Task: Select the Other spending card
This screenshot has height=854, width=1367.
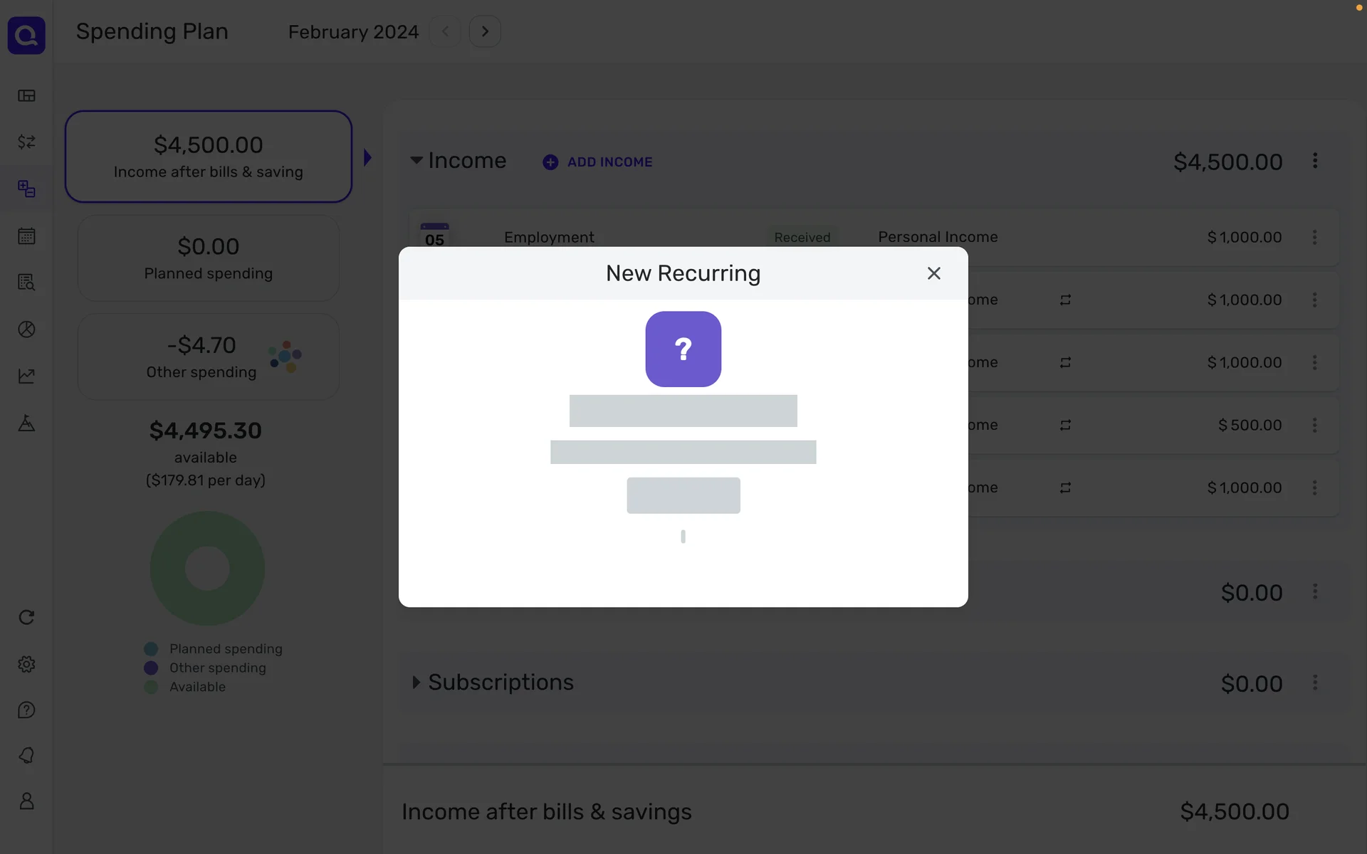Action: [x=209, y=357]
